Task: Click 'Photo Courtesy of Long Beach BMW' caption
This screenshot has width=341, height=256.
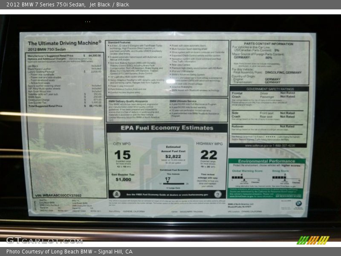Action: coord(49,252)
